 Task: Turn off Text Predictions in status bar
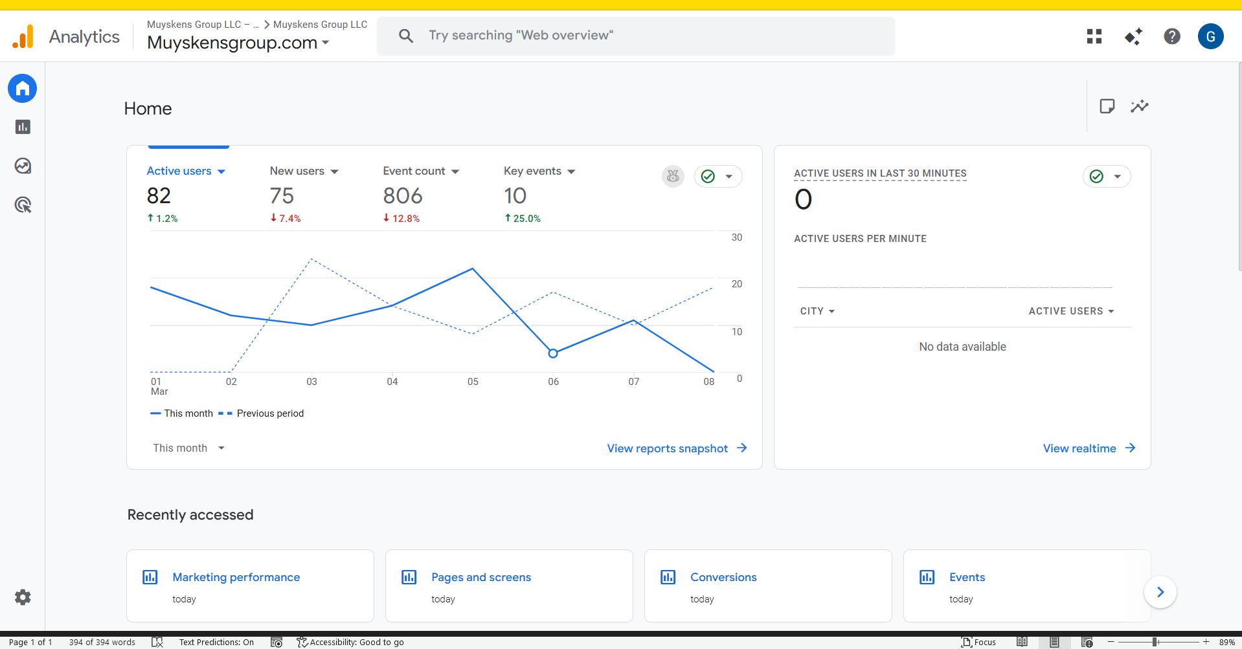click(216, 642)
